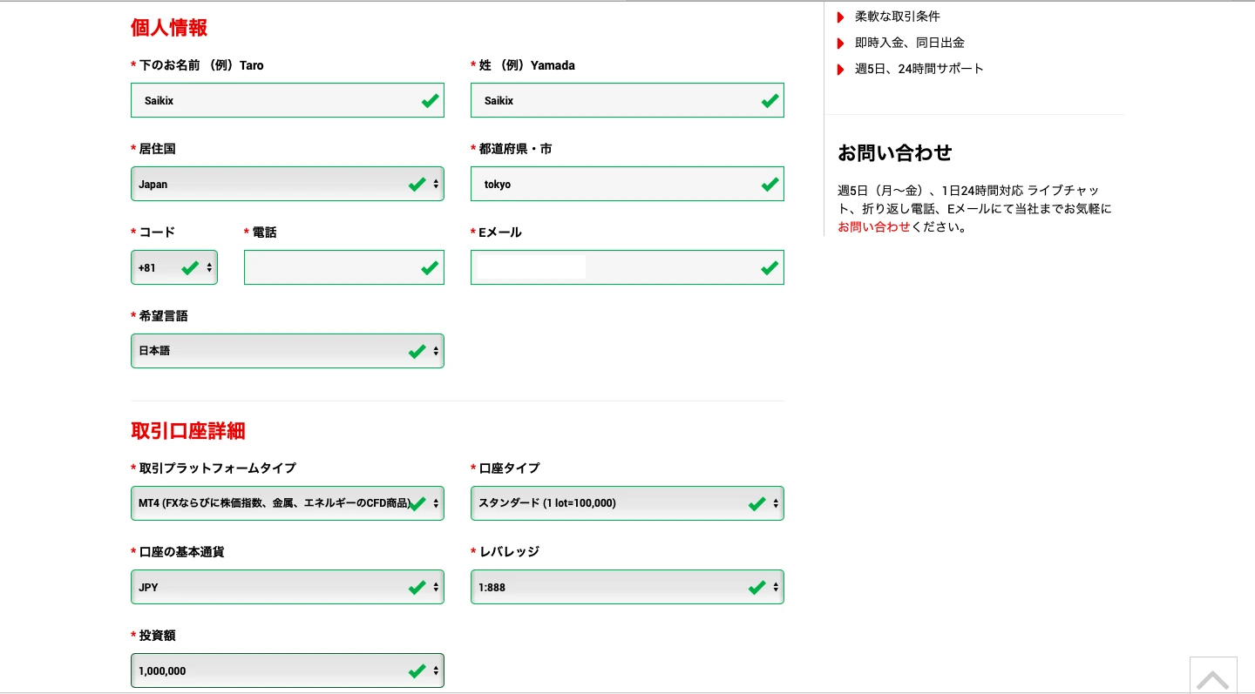This screenshot has width=1255, height=694.
Task: Click the empty 電話 phone input field
Action: coord(331,268)
